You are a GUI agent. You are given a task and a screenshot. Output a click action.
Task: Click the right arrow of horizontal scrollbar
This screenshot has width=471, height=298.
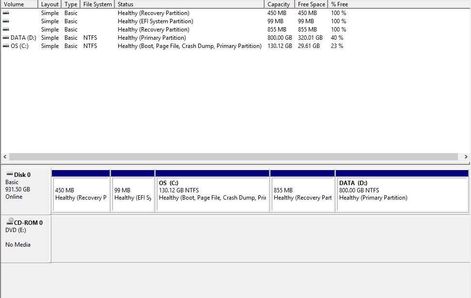(x=466, y=157)
